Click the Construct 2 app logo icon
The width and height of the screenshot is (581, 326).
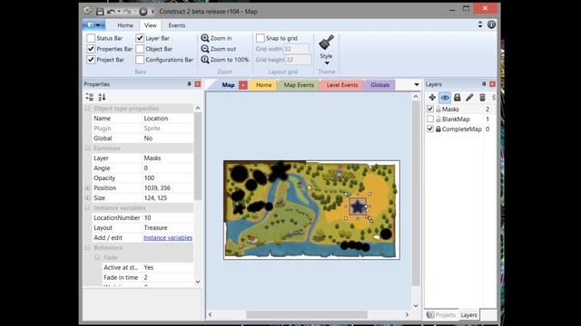click(x=87, y=11)
